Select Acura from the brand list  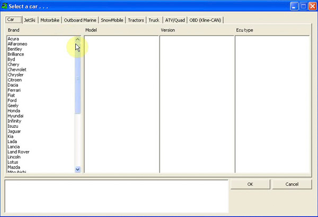pos(13,39)
